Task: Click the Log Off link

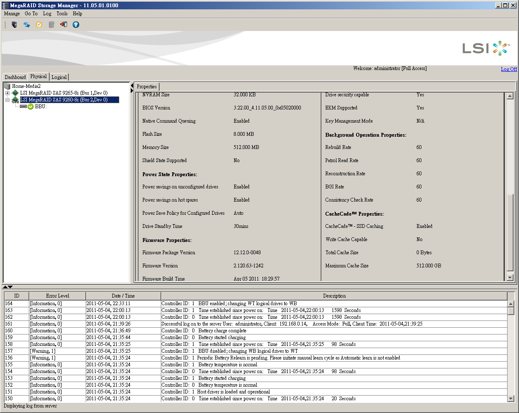Action: pos(509,69)
